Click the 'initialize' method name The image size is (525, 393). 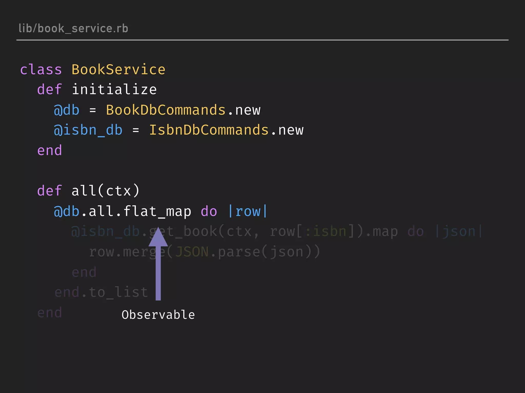114,90
